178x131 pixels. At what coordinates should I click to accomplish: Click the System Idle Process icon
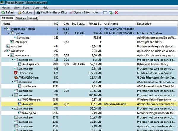coord(8,28)
